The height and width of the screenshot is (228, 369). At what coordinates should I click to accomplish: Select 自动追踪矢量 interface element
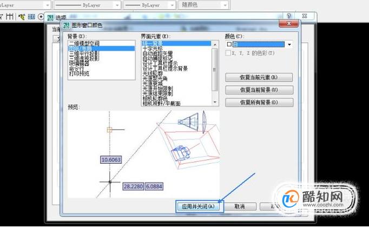point(157,53)
